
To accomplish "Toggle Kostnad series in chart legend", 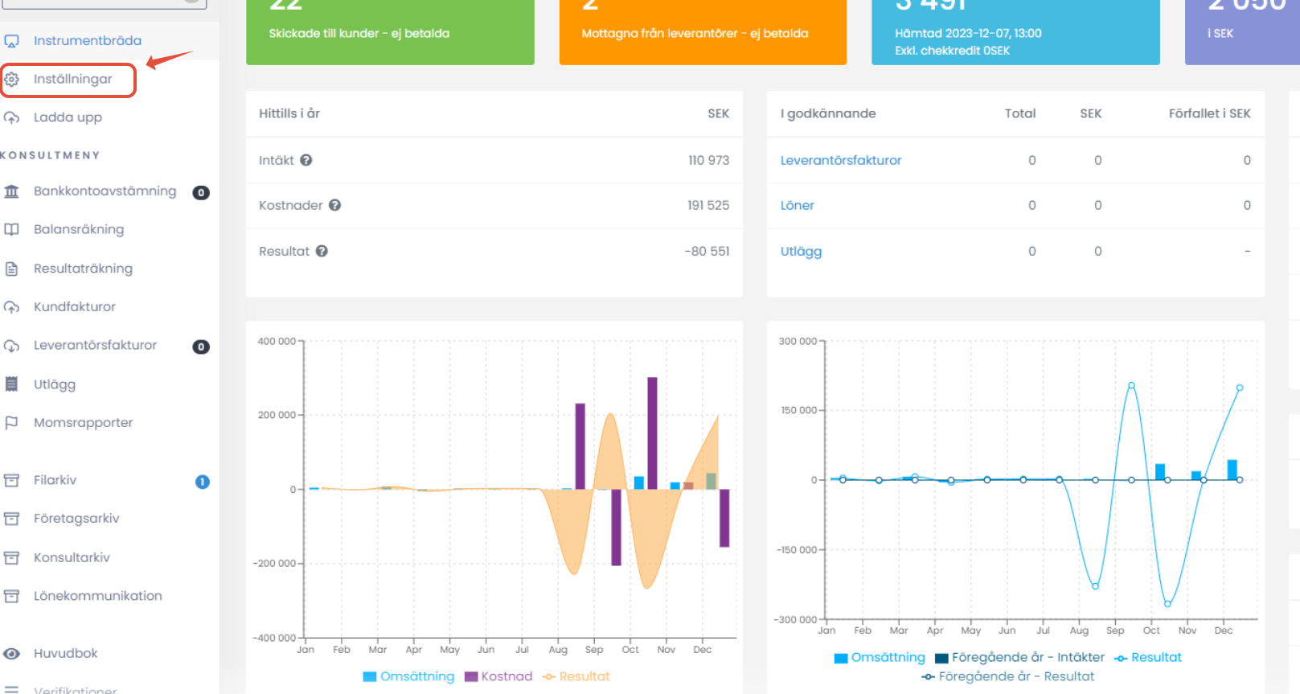I will 498,676.
